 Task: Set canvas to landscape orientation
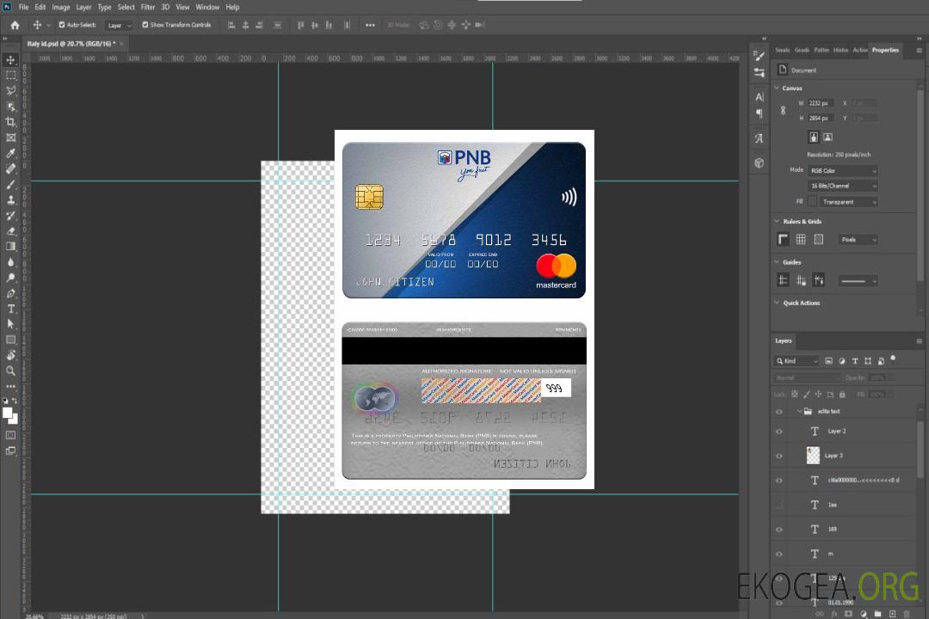click(x=827, y=138)
